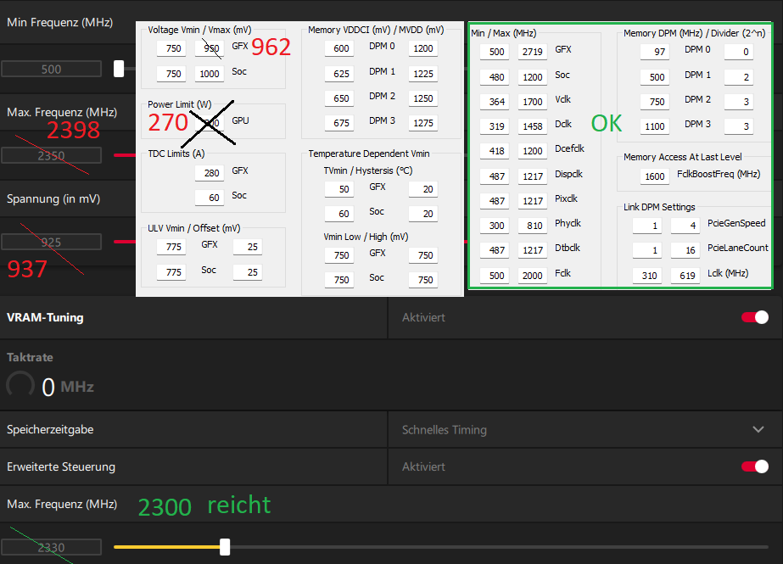Viewport: 783px width, 564px height.
Task: Click the Spannung input showing 925
Action: pyautogui.click(x=52, y=242)
